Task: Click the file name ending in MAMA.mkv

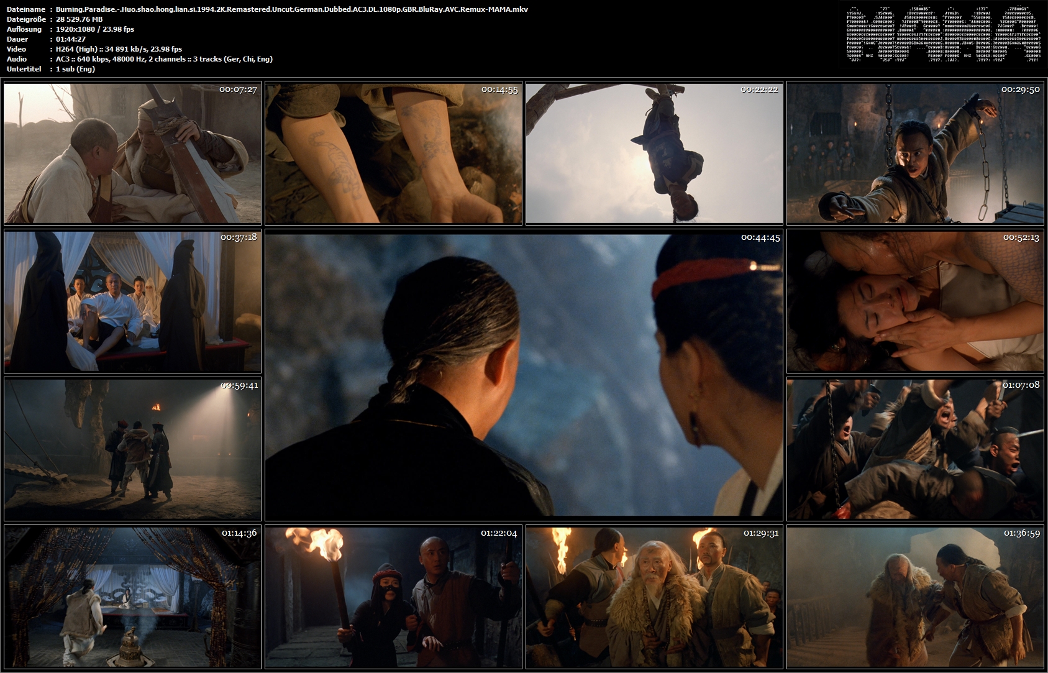Action: (292, 9)
